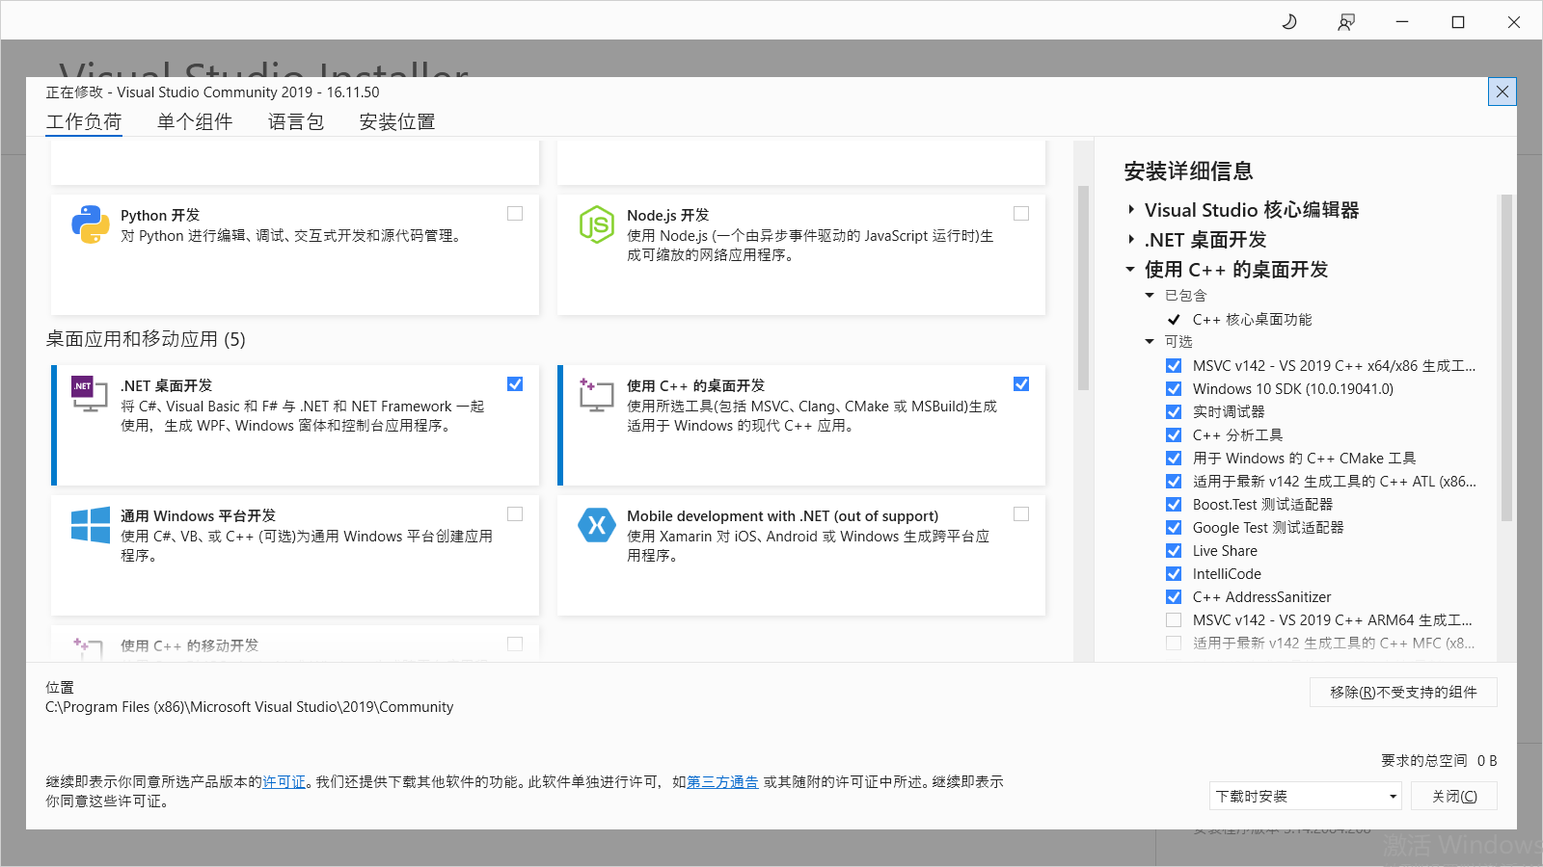This screenshot has width=1543, height=867.
Task: Collapse the 已包含 section
Action: (x=1150, y=296)
